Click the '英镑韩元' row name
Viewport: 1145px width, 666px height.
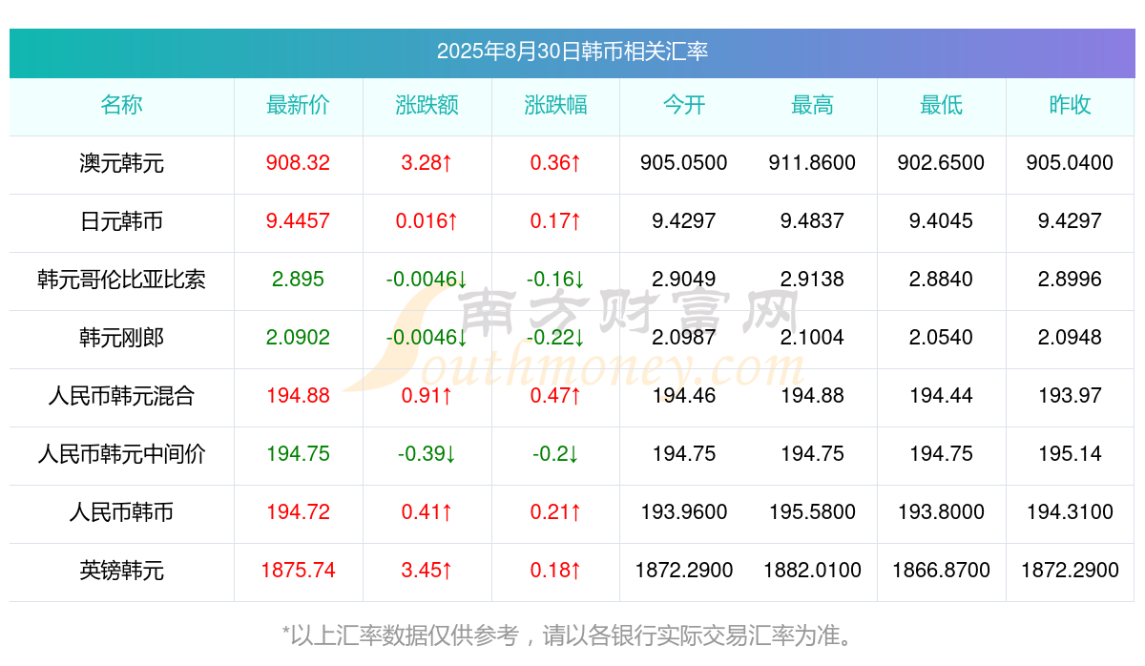coord(121,571)
